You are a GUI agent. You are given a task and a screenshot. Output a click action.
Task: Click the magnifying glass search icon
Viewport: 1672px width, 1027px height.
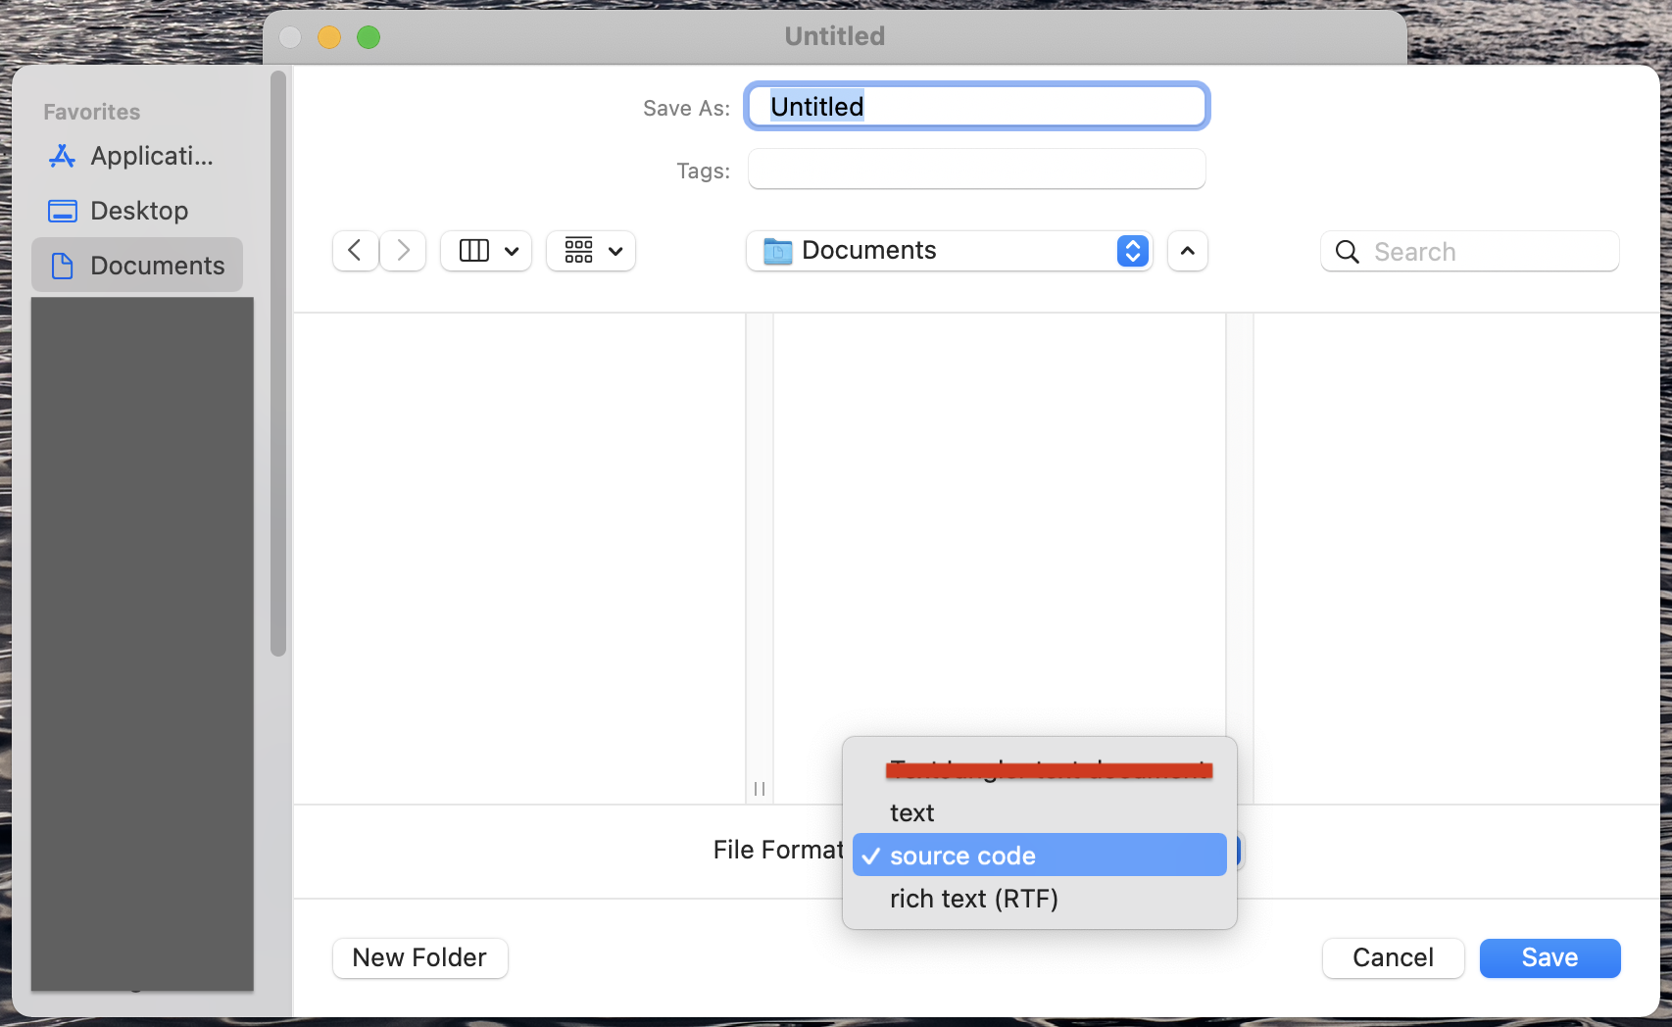[1348, 252]
